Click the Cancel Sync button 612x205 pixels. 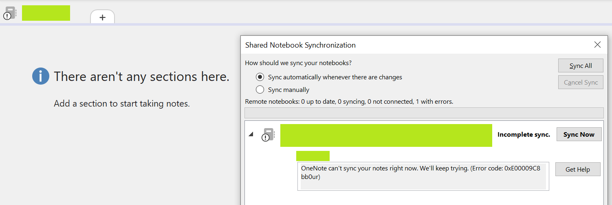tap(581, 82)
